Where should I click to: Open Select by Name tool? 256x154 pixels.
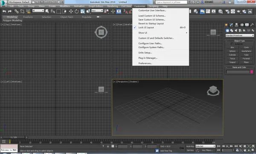(52, 11)
